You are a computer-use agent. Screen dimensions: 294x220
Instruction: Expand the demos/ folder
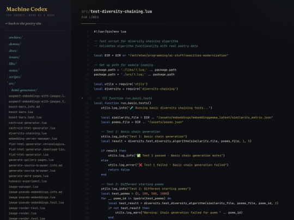tap(15, 44)
